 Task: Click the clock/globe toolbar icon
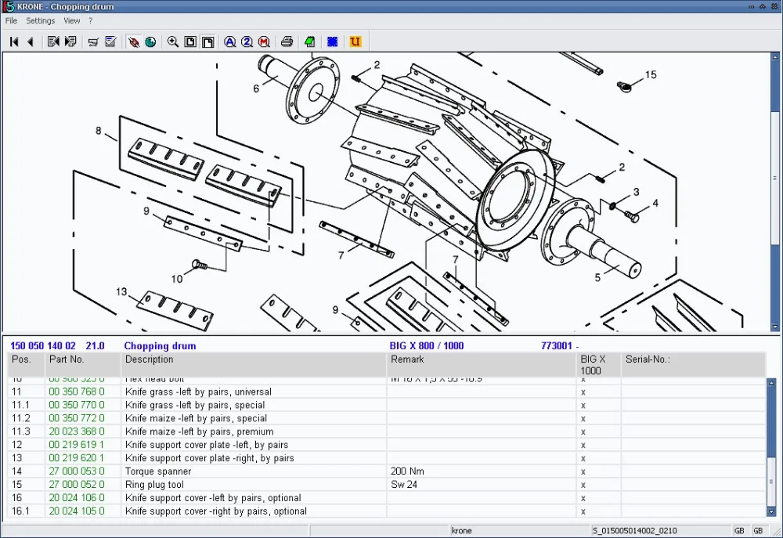(152, 42)
